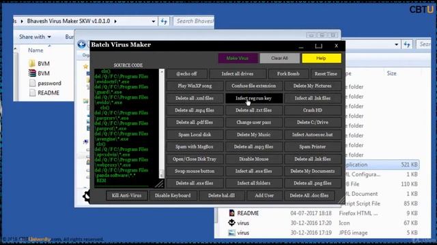Click the yellow Help button

(322, 58)
